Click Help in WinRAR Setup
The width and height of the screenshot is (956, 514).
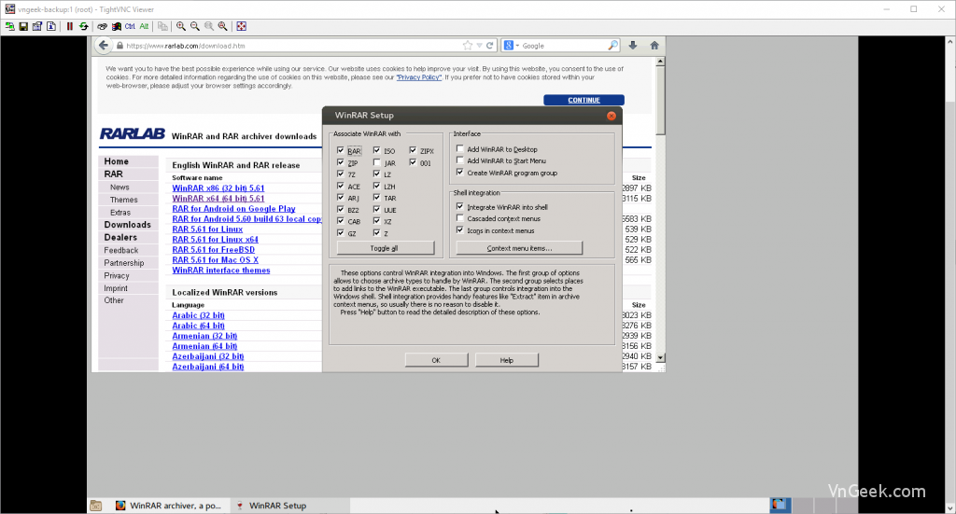[x=507, y=360]
